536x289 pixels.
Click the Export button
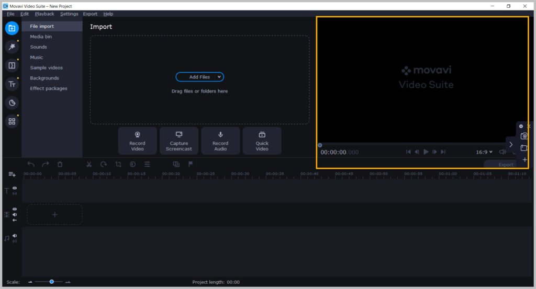pos(506,165)
